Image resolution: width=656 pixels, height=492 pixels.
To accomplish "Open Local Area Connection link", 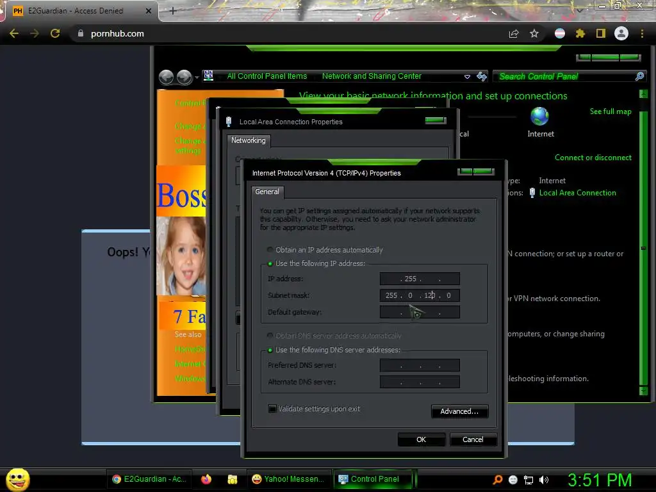I will (577, 193).
